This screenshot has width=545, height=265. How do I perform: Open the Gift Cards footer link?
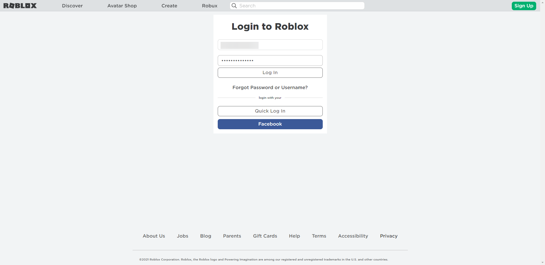265,236
